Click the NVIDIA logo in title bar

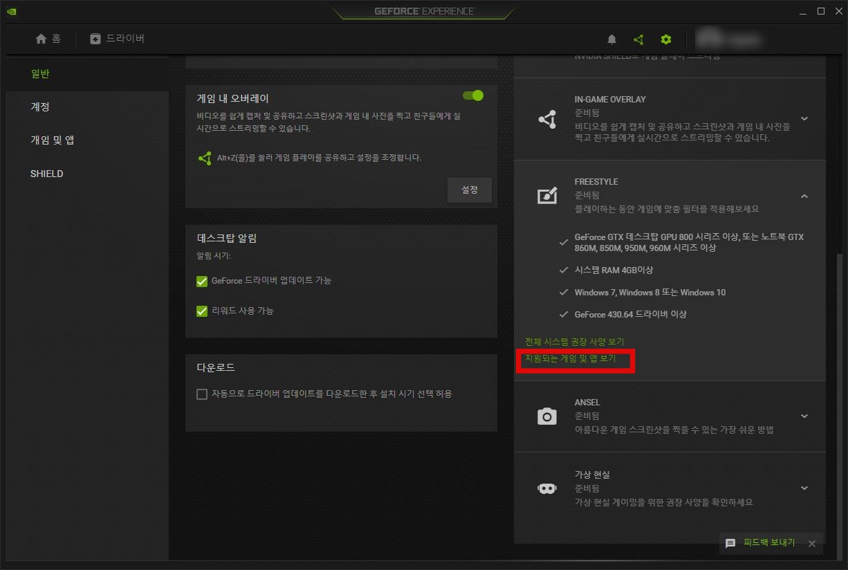point(11,11)
